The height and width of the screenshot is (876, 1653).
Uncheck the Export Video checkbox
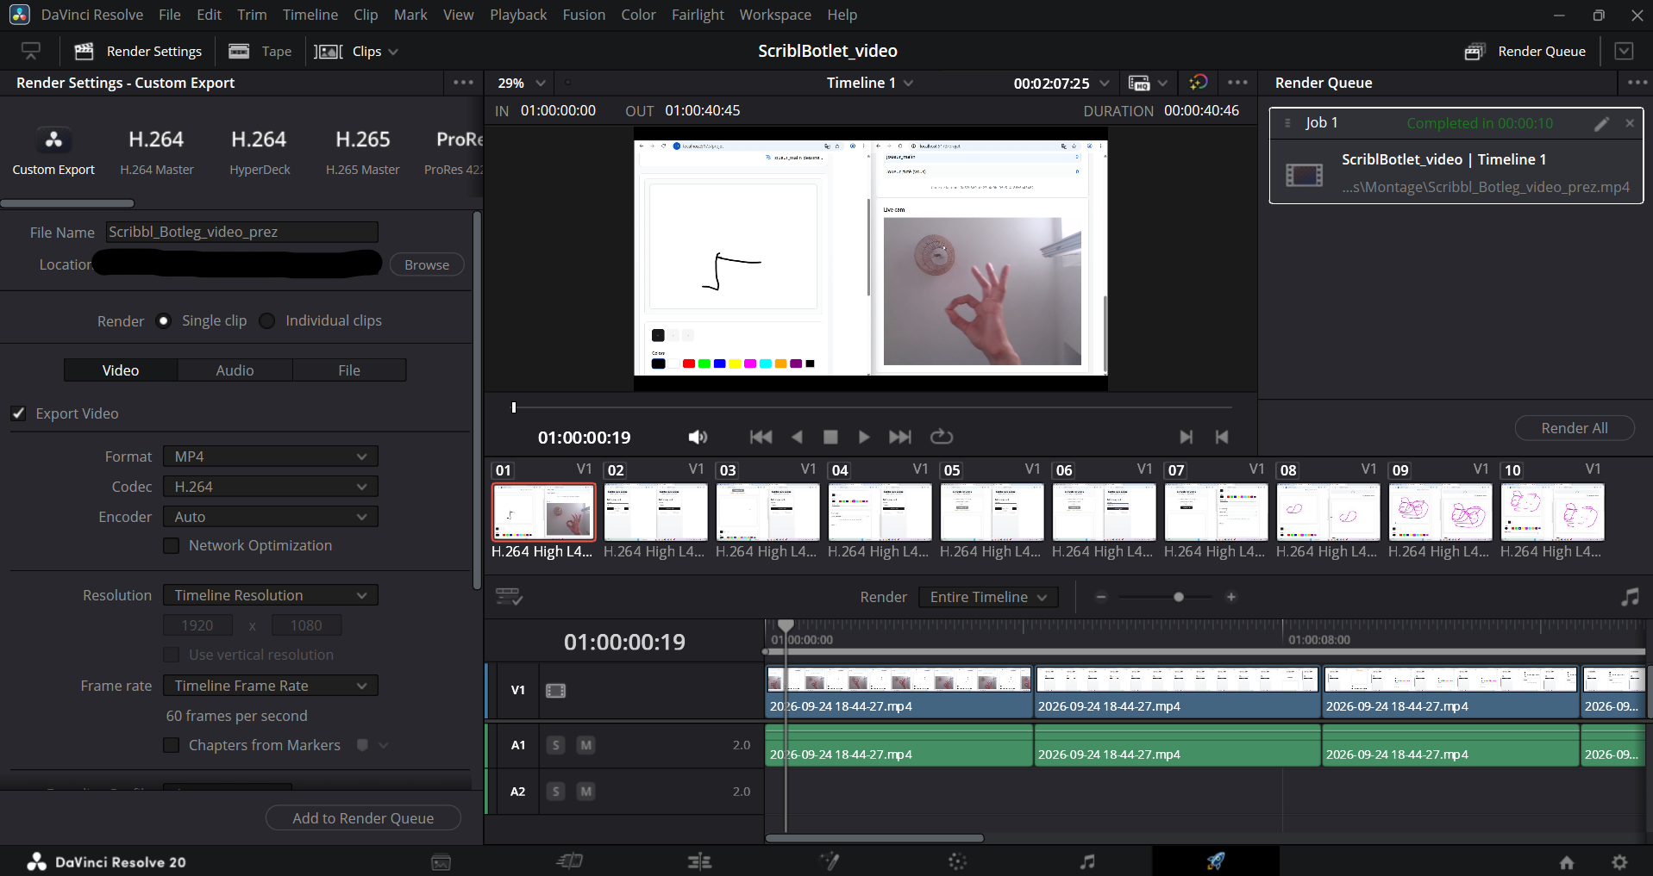coord(18,413)
